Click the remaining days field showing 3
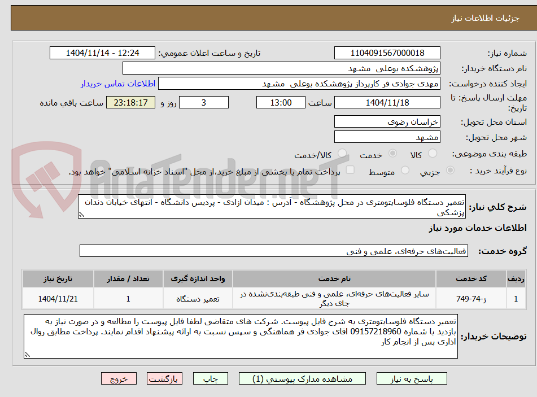This screenshot has height=397, width=537. (x=204, y=102)
